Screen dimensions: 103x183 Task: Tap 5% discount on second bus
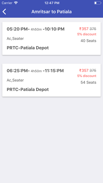[x=87, y=76]
